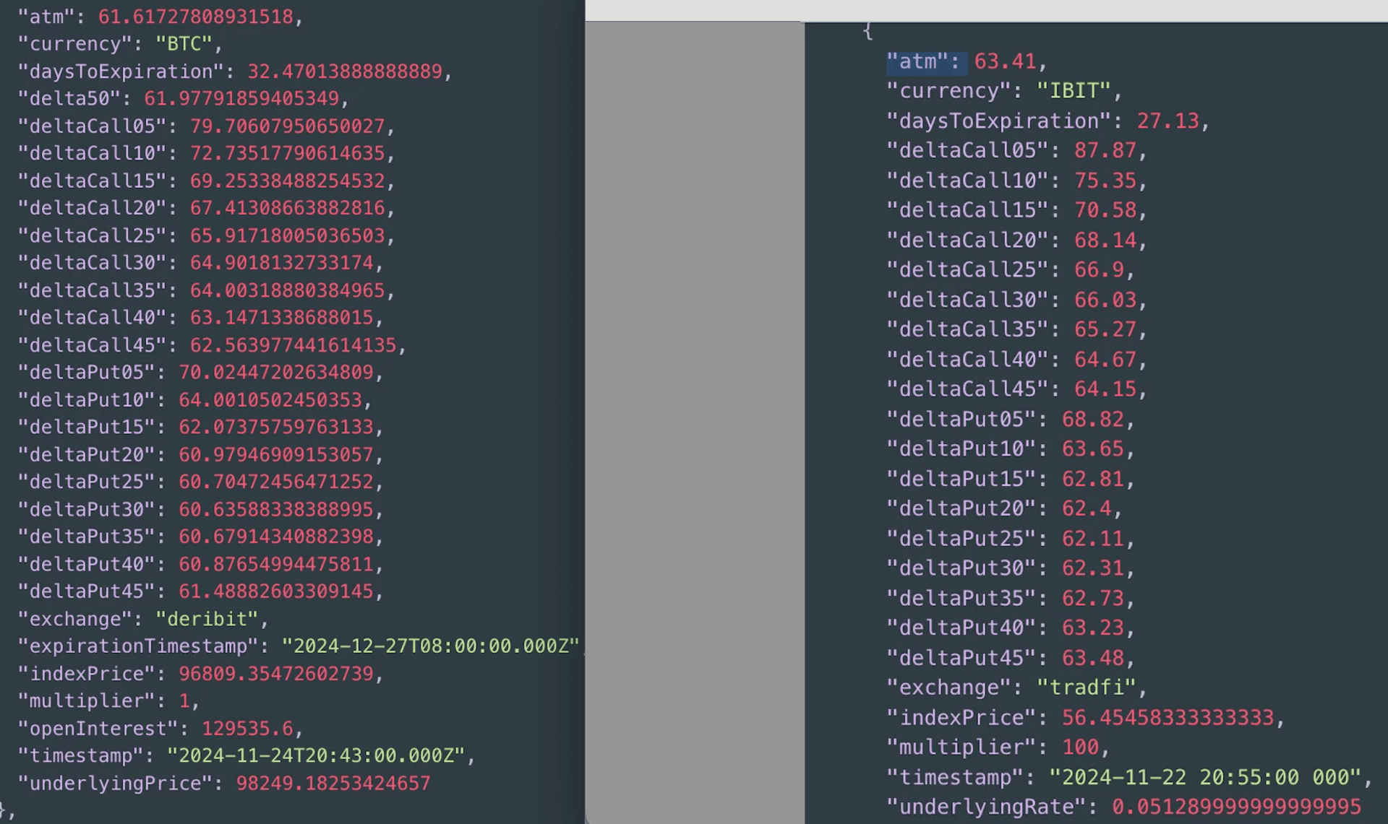This screenshot has height=824, width=1388.
Task: Click the multiplier value 100
Action: click(x=1081, y=747)
